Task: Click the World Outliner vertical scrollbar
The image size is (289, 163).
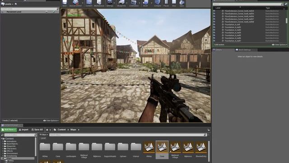Action: click(x=286, y=21)
